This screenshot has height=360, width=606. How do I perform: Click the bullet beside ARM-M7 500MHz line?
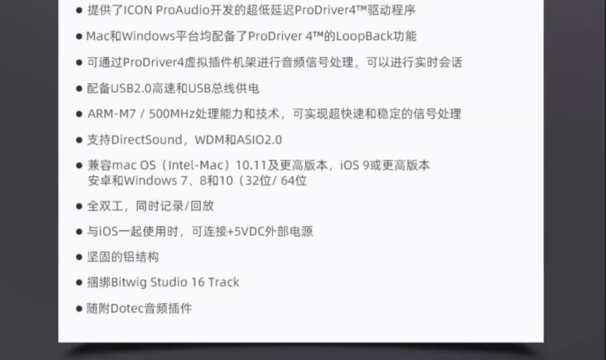(x=79, y=114)
